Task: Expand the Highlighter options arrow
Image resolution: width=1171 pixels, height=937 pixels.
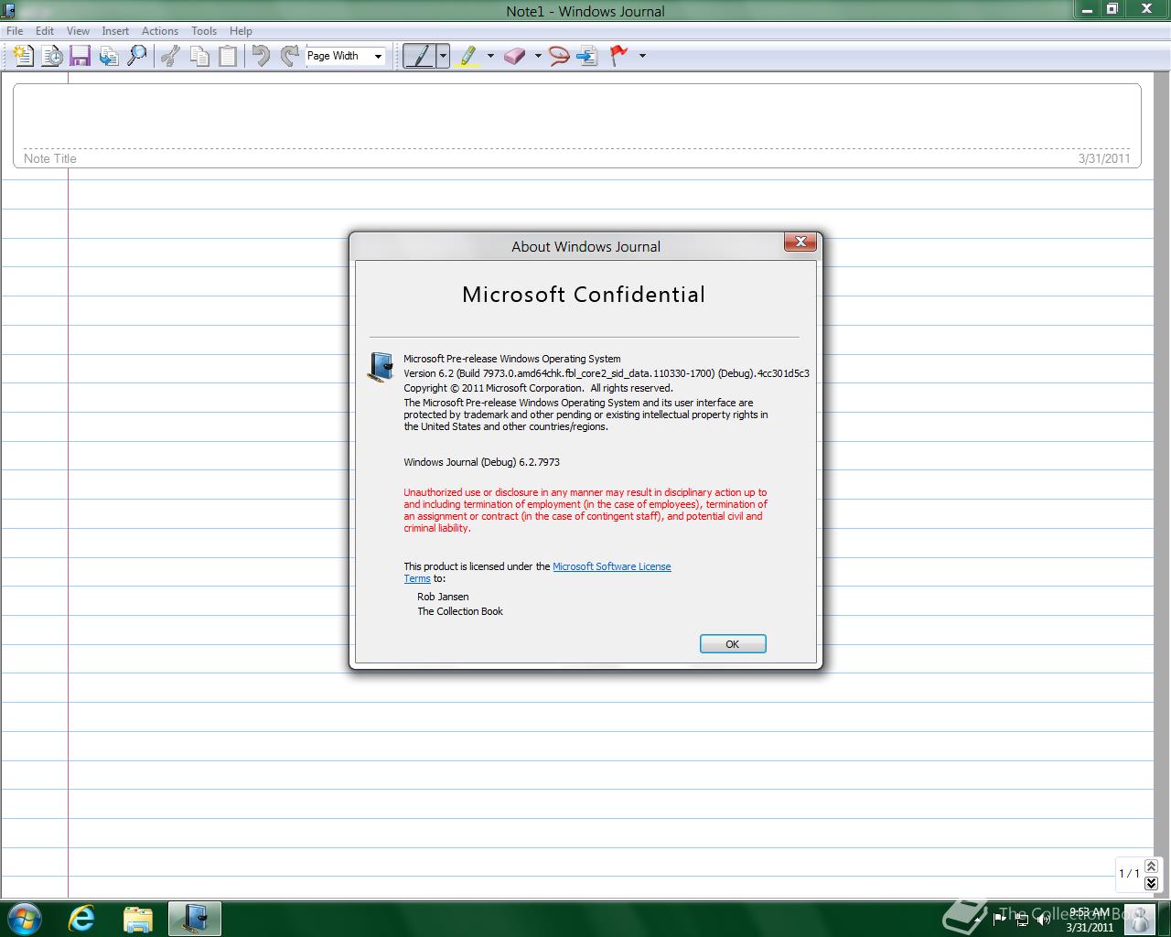Action: pos(490,56)
